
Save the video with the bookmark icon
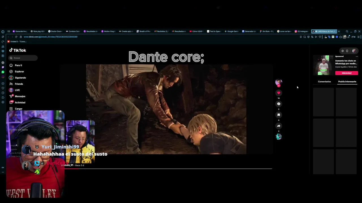pos(279,115)
